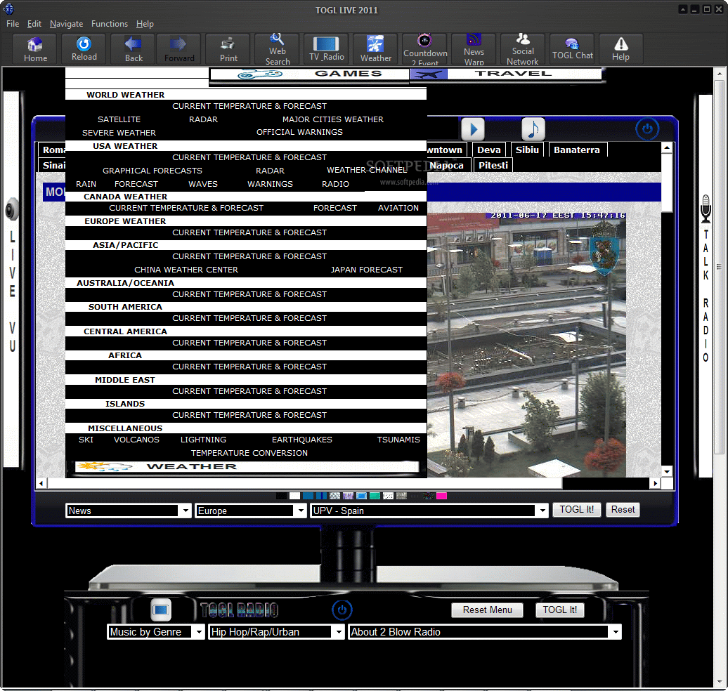This screenshot has height=691, width=728.
Task: Open AVIATION under Canada Weather
Action: click(398, 208)
